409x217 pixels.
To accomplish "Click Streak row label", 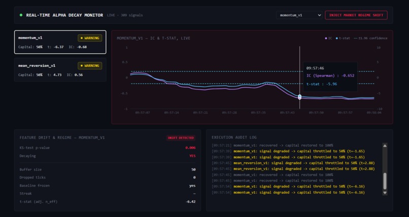I will click(x=25, y=194).
